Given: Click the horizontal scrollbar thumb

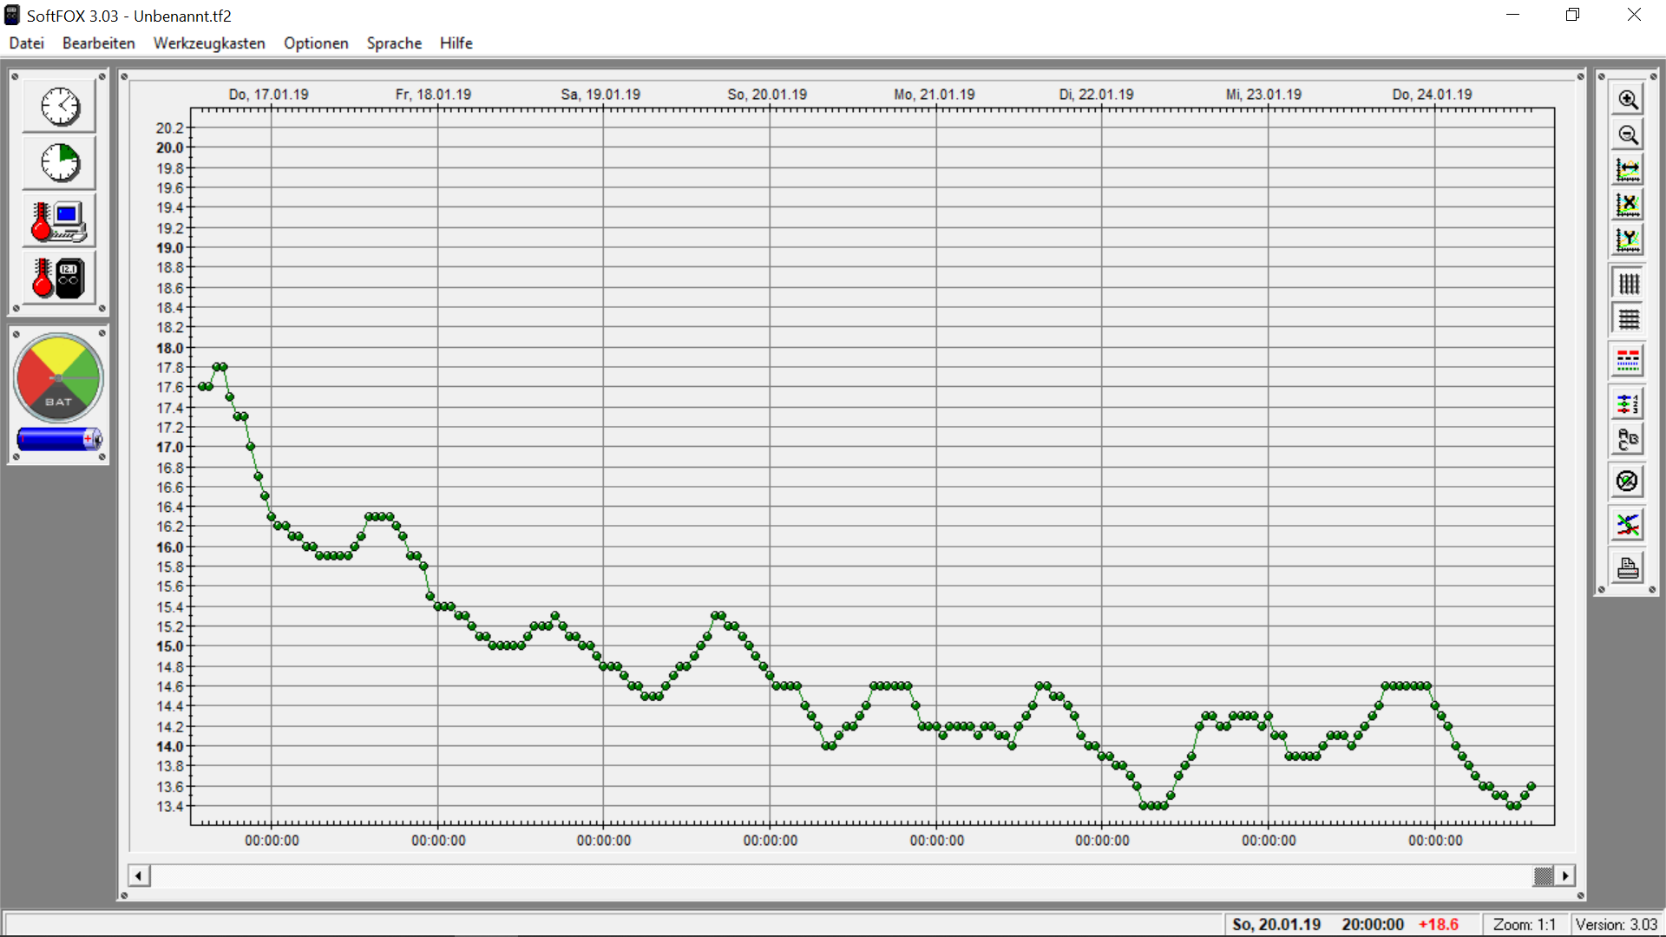Looking at the screenshot, I should point(1543,875).
